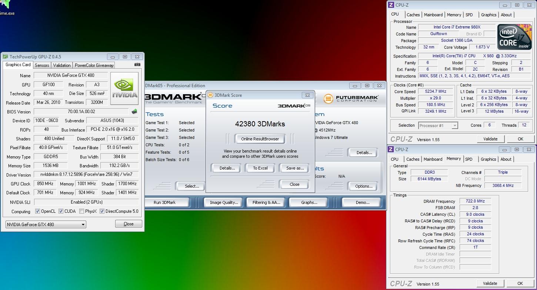Click the GPU-Z screenshot camera icon
The height and width of the screenshot is (290, 537).
(x=137, y=65)
